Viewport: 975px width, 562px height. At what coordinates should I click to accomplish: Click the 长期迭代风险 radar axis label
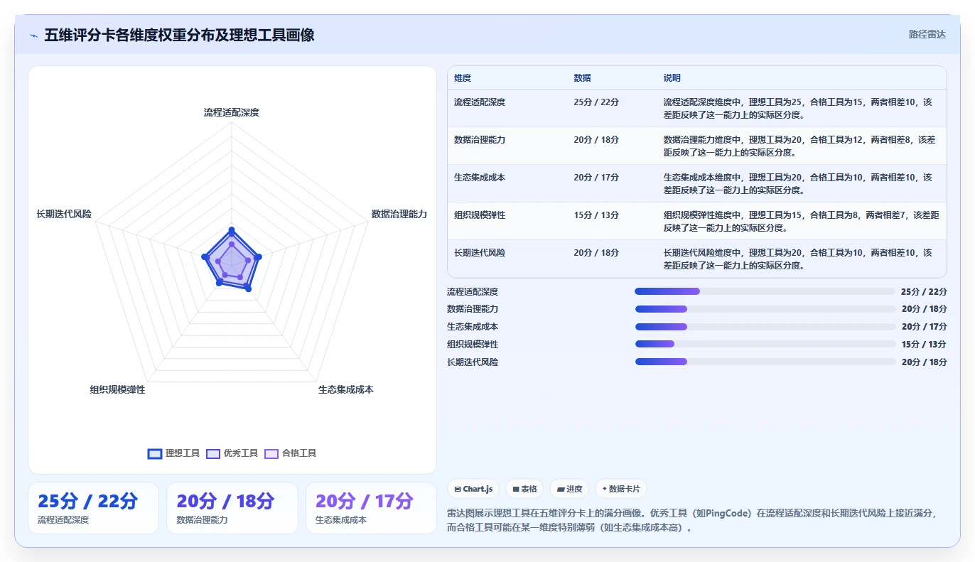(64, 214)
